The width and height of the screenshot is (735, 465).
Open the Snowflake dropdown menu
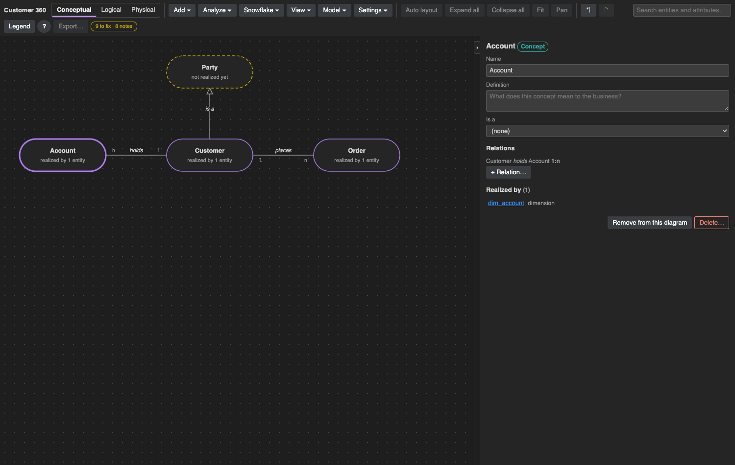tap(261, 10)
